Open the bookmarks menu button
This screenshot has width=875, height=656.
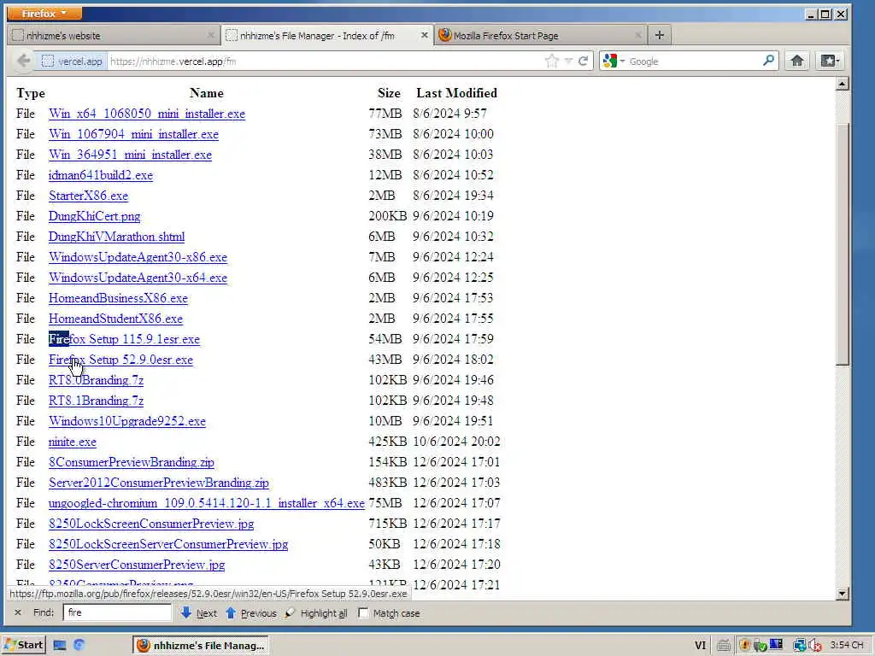click(x=829, y=61)
